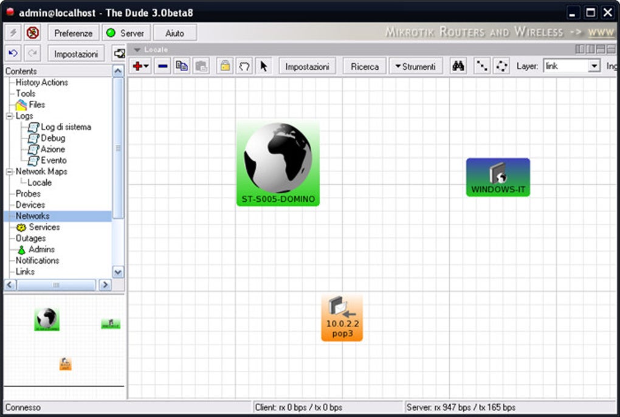Click the binoculars discover icon
The width and height of the screenshot is (620, 417).
pos(458,66)
